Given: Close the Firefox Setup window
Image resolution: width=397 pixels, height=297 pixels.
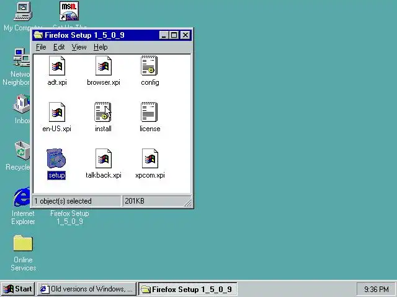Looking at the screenshot, I should coord(185,35).
